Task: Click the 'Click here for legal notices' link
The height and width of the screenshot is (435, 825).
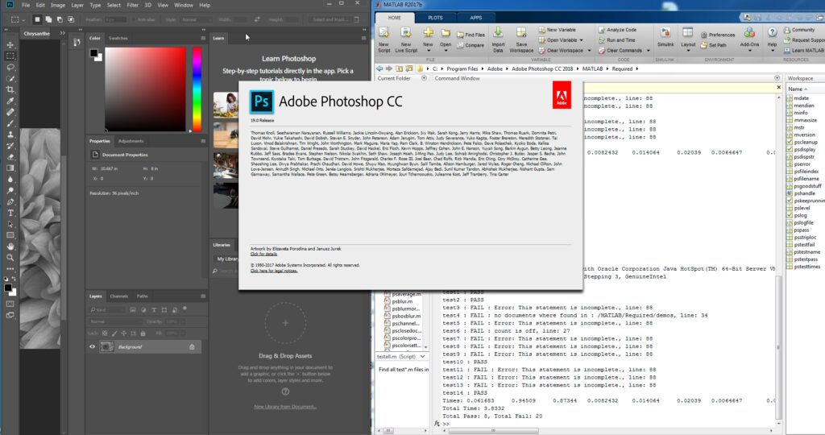Action: 273,272
